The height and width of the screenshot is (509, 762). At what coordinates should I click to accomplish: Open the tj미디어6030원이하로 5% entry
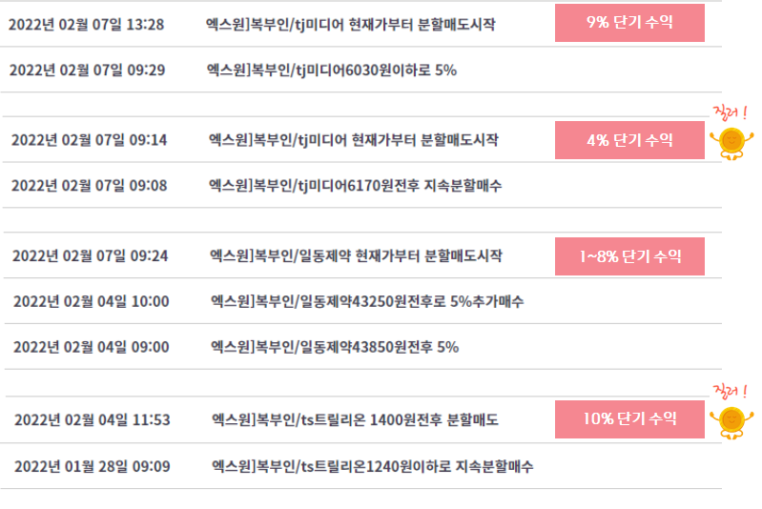point(332,71)
